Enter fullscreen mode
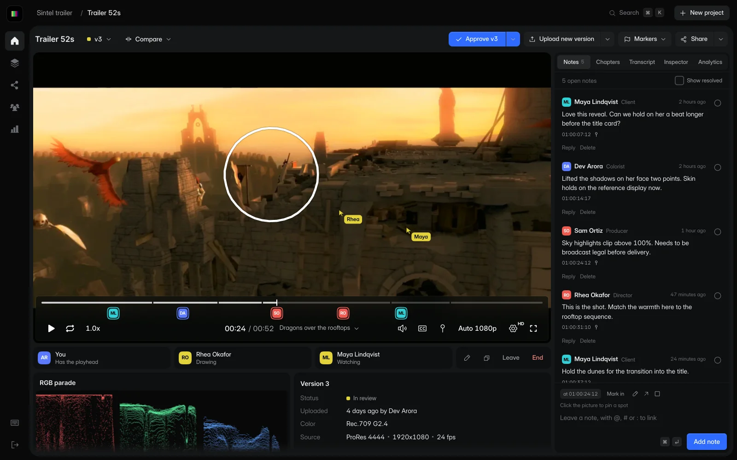The width and height of the screenshot is (737, 460). click(x=533, y=328)
